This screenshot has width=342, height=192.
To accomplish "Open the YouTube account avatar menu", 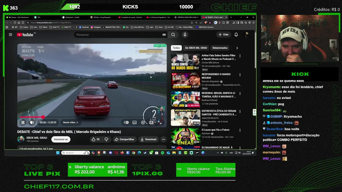I will coord(247,35).
